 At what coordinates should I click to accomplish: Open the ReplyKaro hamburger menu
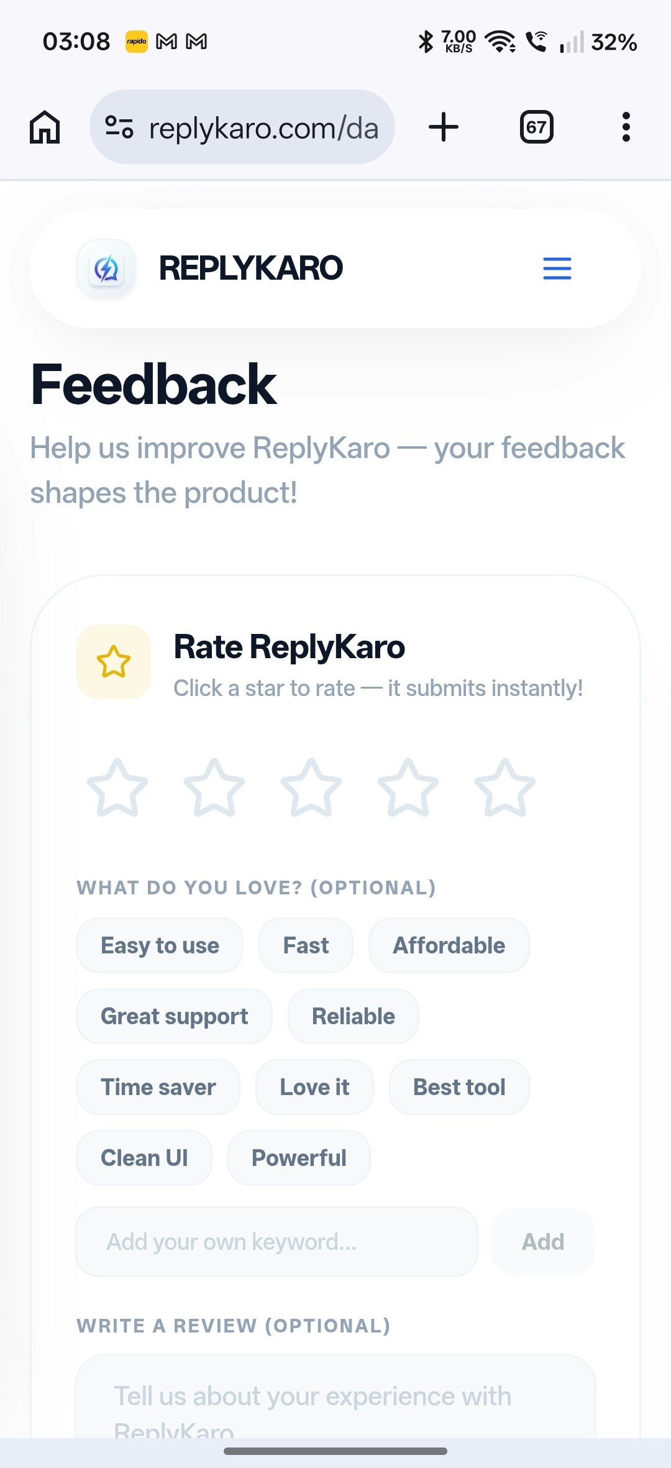point(556,268)
